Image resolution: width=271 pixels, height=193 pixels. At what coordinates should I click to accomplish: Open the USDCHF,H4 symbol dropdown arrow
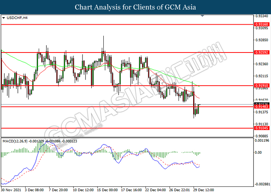pyautogui.click(x=3, y=18)
